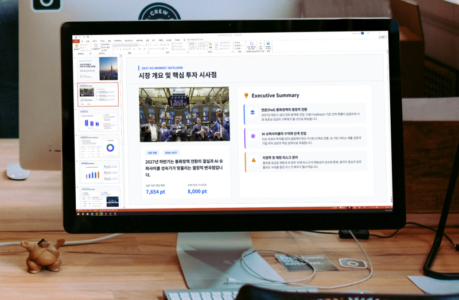Click the Increase Font Size icon

pyautogui.click(x=139, y=45)
